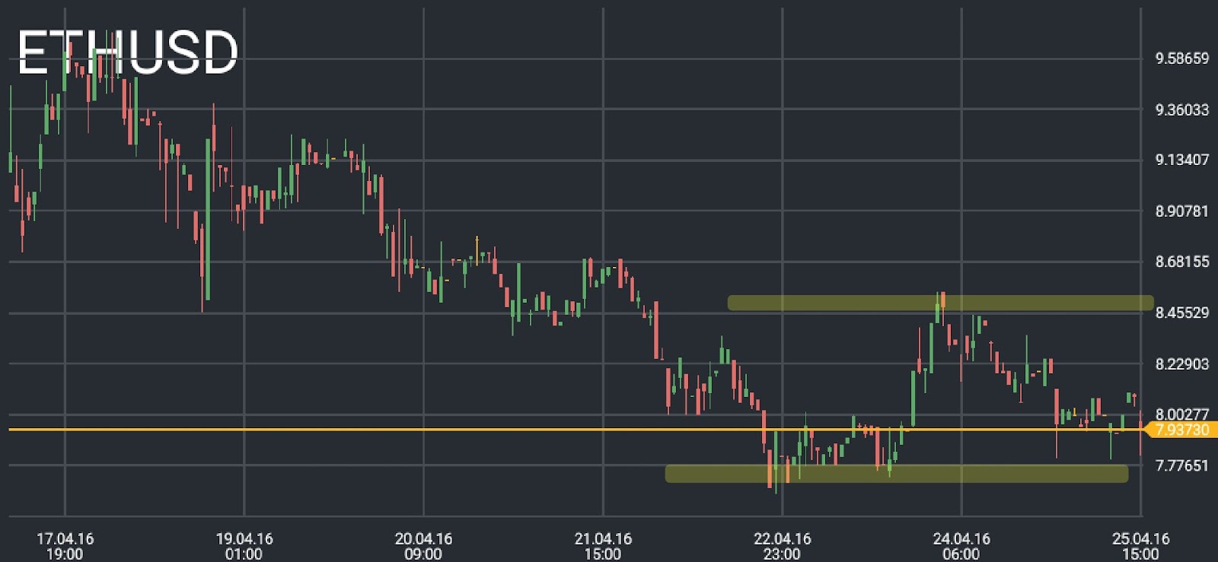Select the orange horizontal current price line
Image resolution: width=1218 pixels, height=562 pixels.
coord(576,430)
